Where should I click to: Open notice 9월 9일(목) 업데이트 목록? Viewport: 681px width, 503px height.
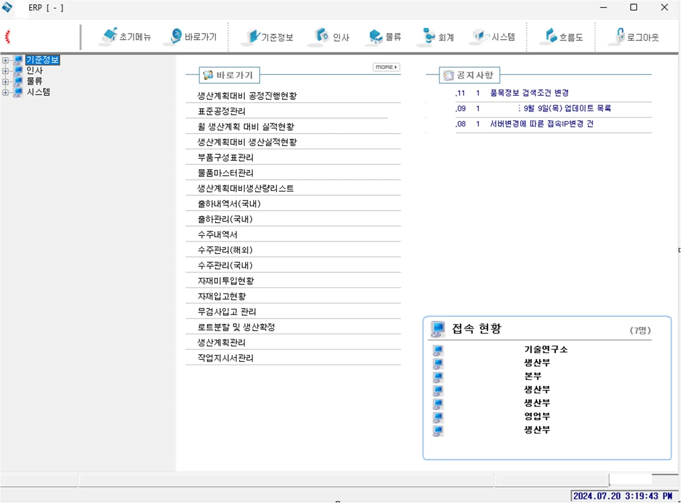567,108
